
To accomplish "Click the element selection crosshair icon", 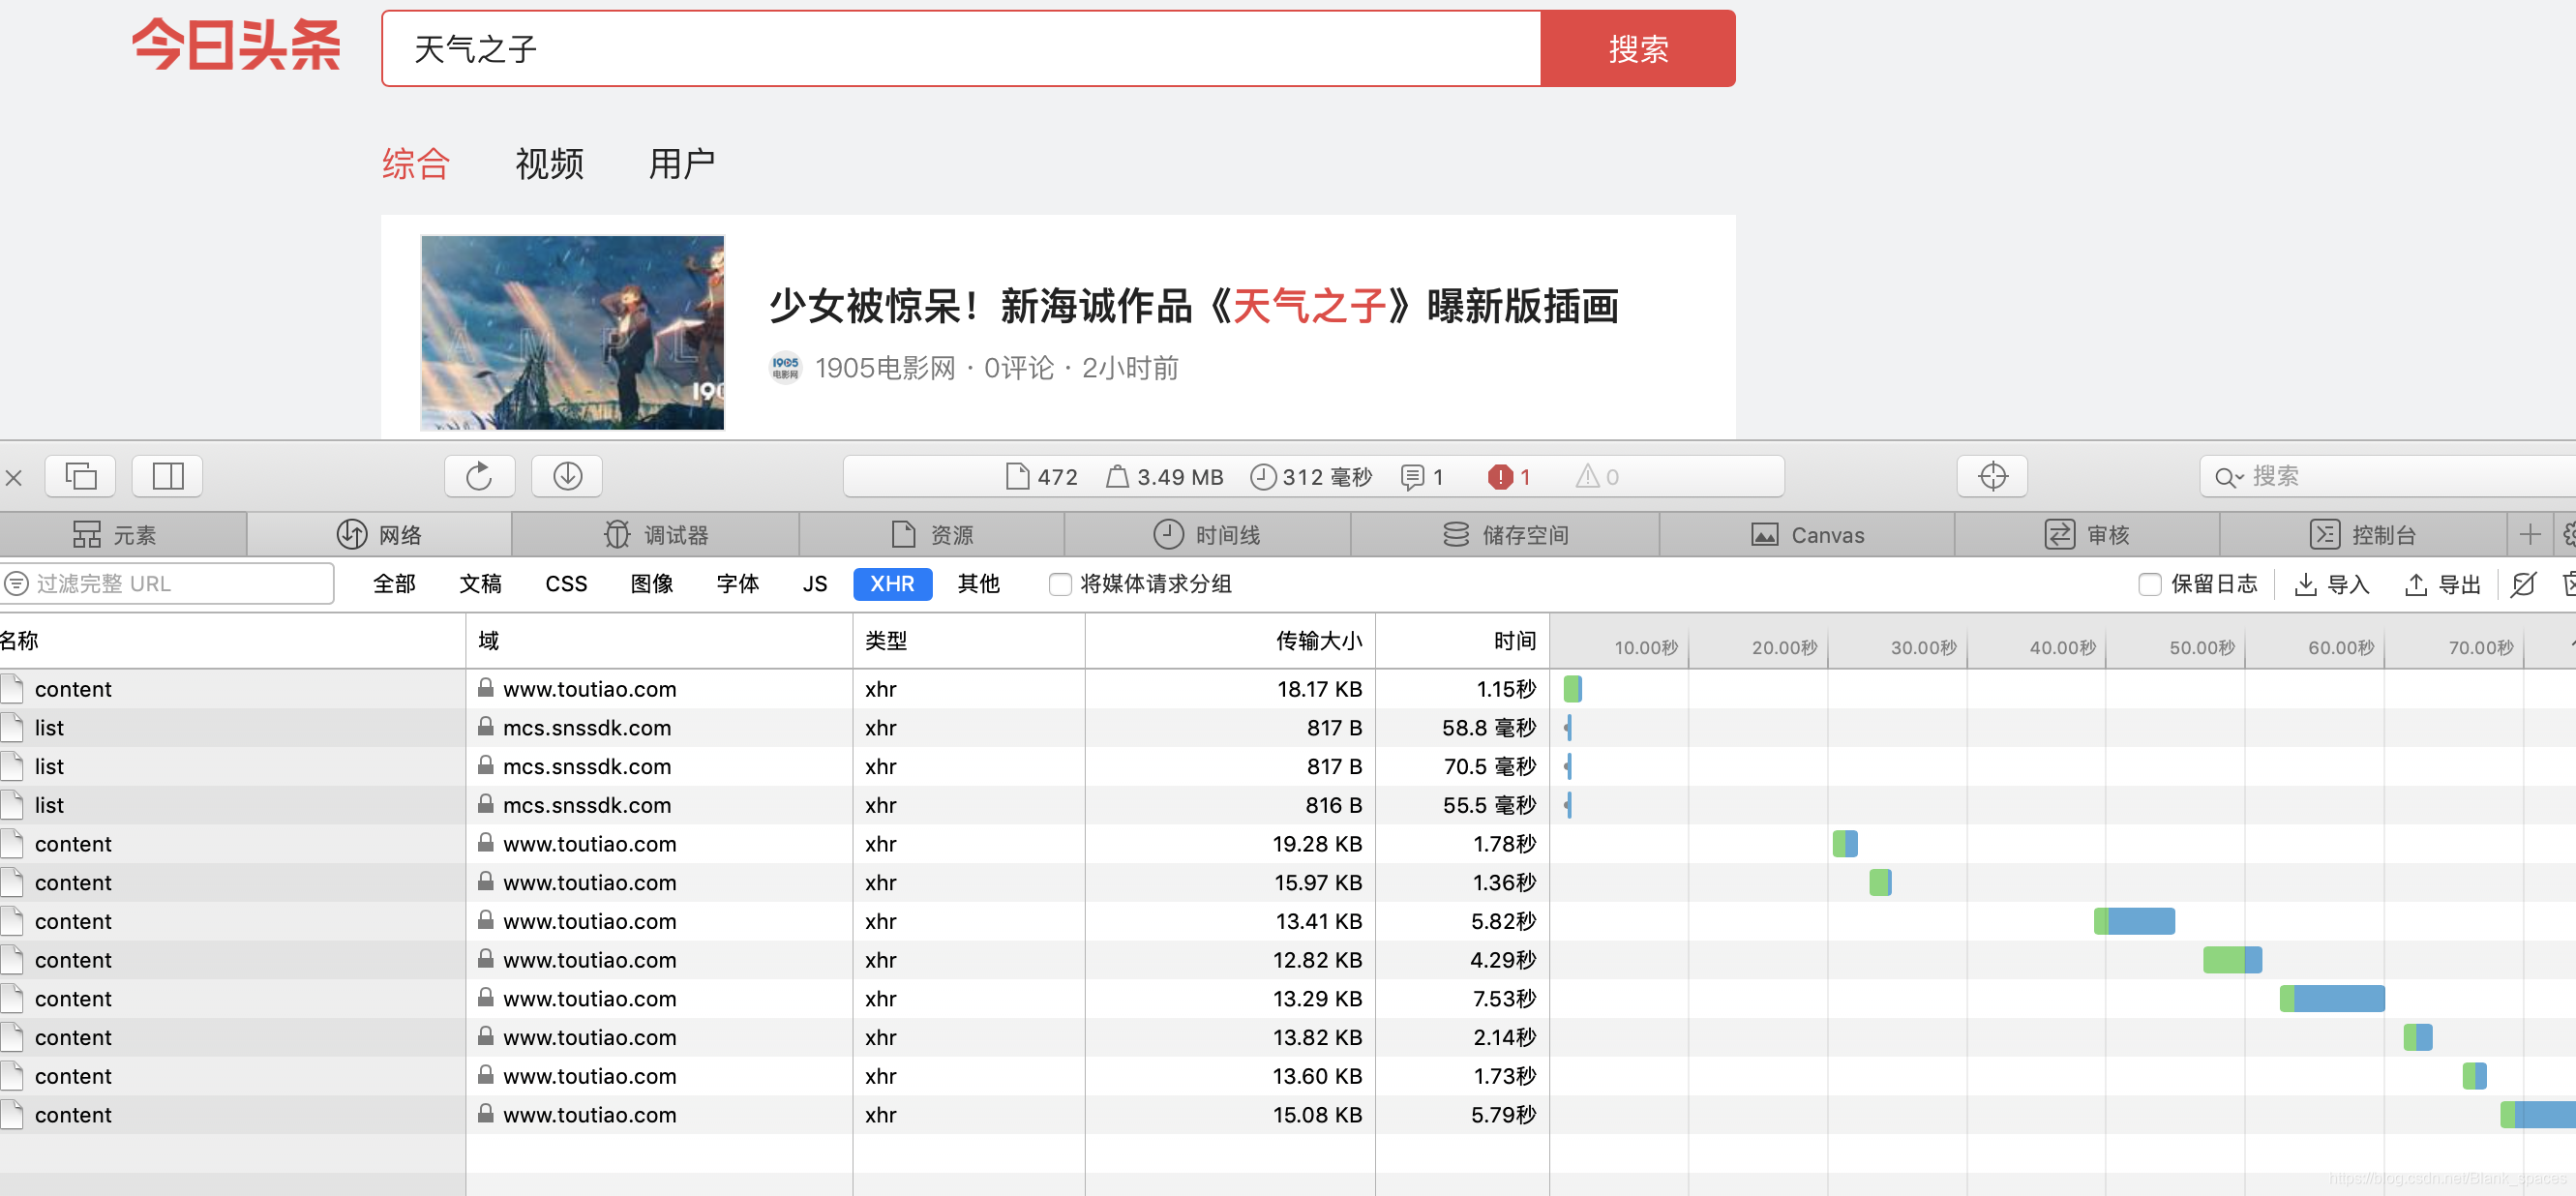I will click(x=1993, y=476).
